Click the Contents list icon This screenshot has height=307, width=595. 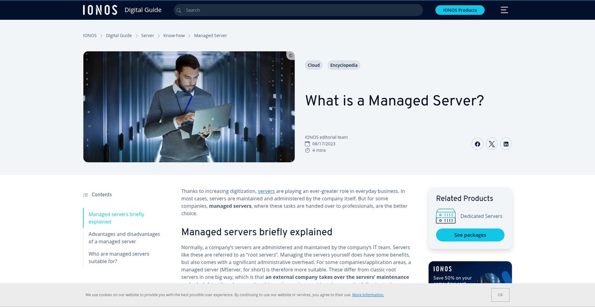tap(85, 195)
